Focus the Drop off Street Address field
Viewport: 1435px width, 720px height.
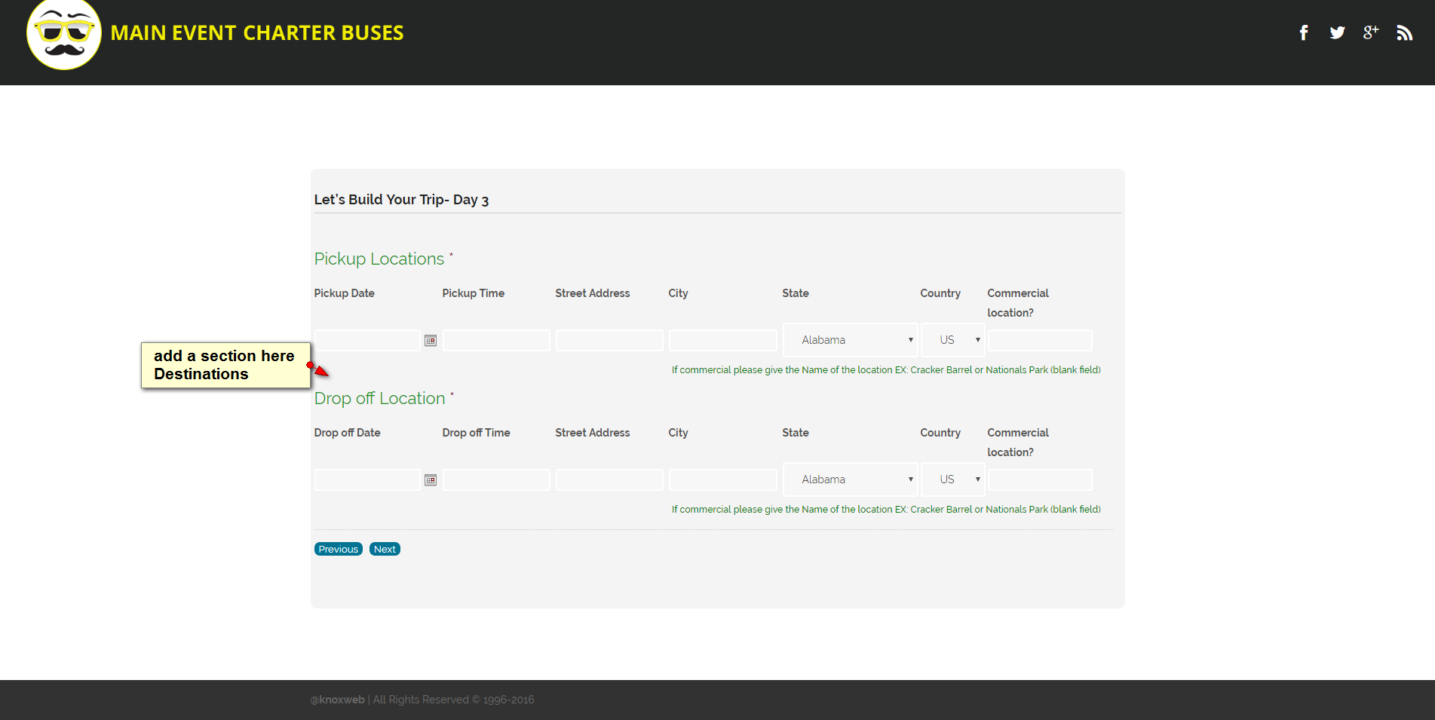tap(609, 479)
